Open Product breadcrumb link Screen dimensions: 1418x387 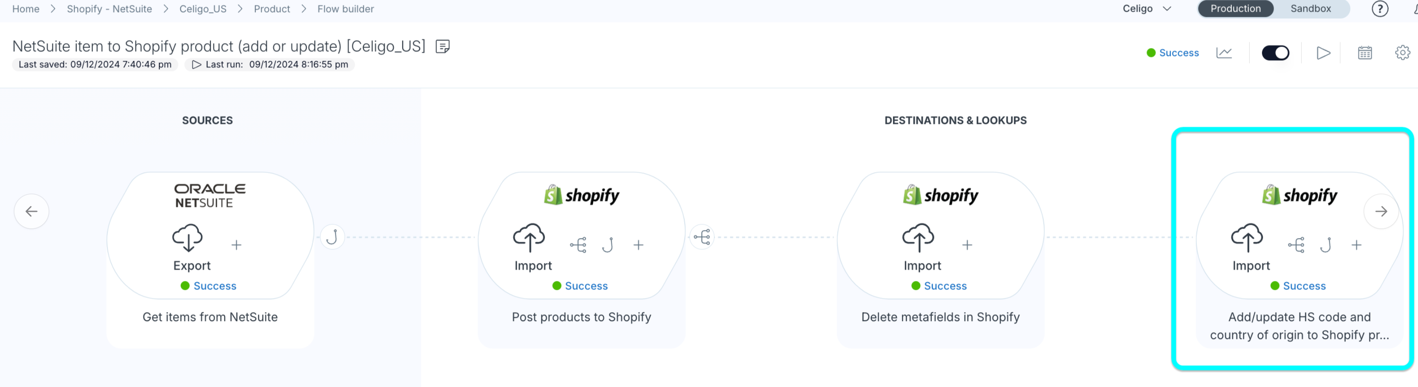point(272,9)
